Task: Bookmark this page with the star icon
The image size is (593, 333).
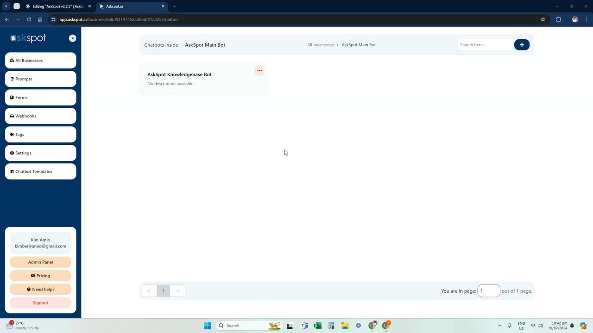Action: (x=543, y=19)
